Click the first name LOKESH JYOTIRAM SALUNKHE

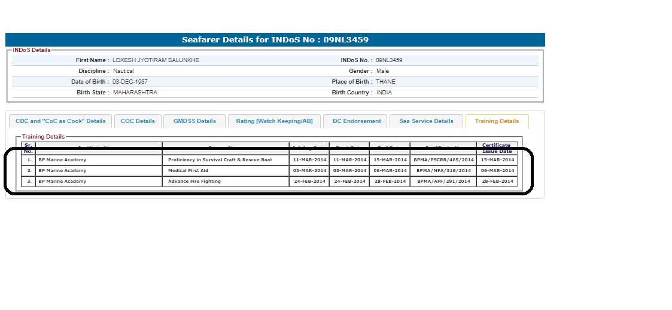pyautogui.click(x=156, y=60)
